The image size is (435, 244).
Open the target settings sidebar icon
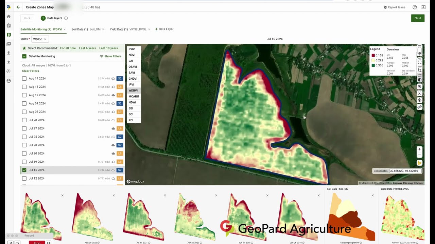8,71
